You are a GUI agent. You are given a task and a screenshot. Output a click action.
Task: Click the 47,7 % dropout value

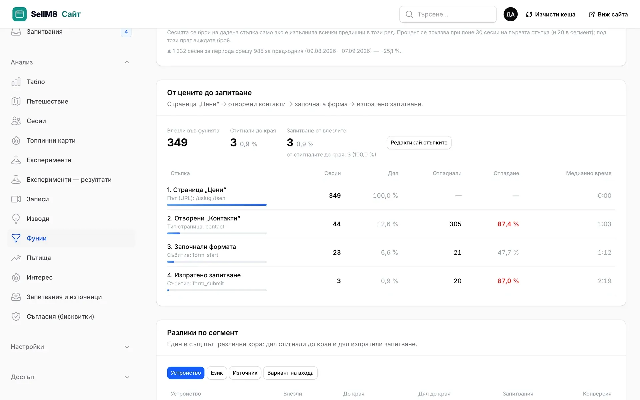coord(508,252)
